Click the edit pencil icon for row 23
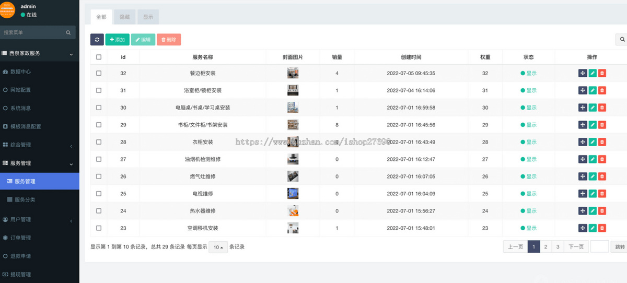 tap(593, 228)
